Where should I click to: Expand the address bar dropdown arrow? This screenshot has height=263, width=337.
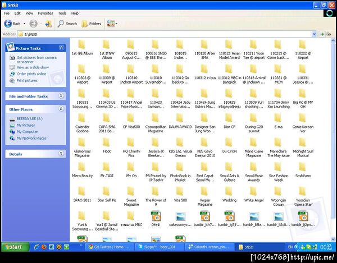pos(314,34)
